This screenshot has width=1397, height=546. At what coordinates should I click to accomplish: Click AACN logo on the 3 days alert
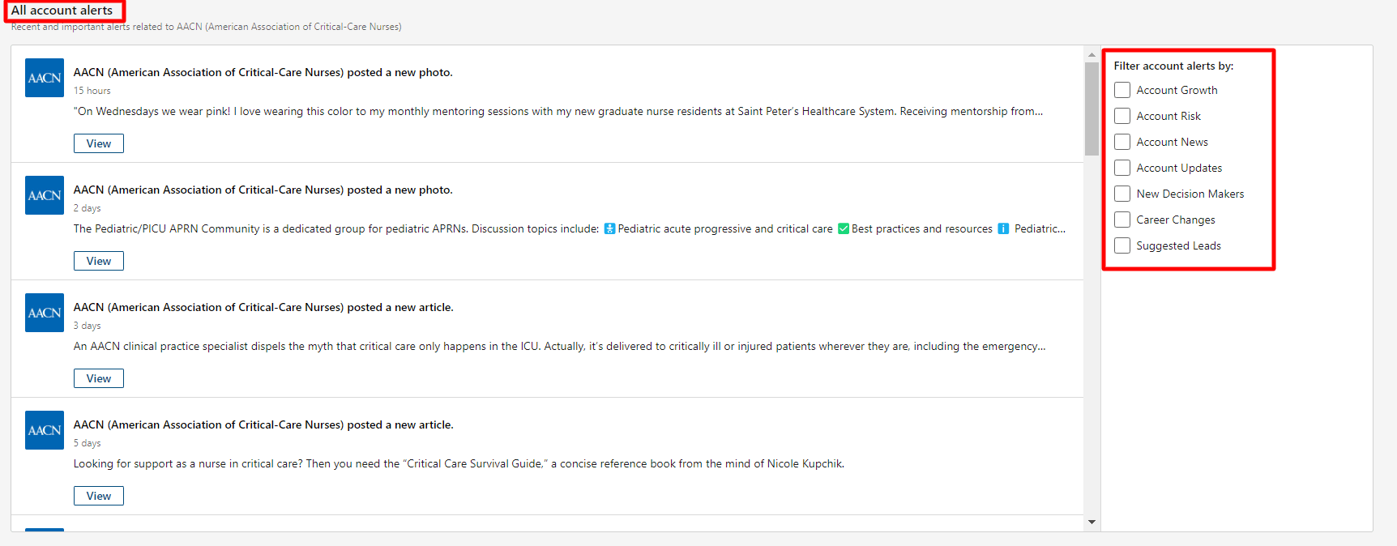click(x=45, y=313)
